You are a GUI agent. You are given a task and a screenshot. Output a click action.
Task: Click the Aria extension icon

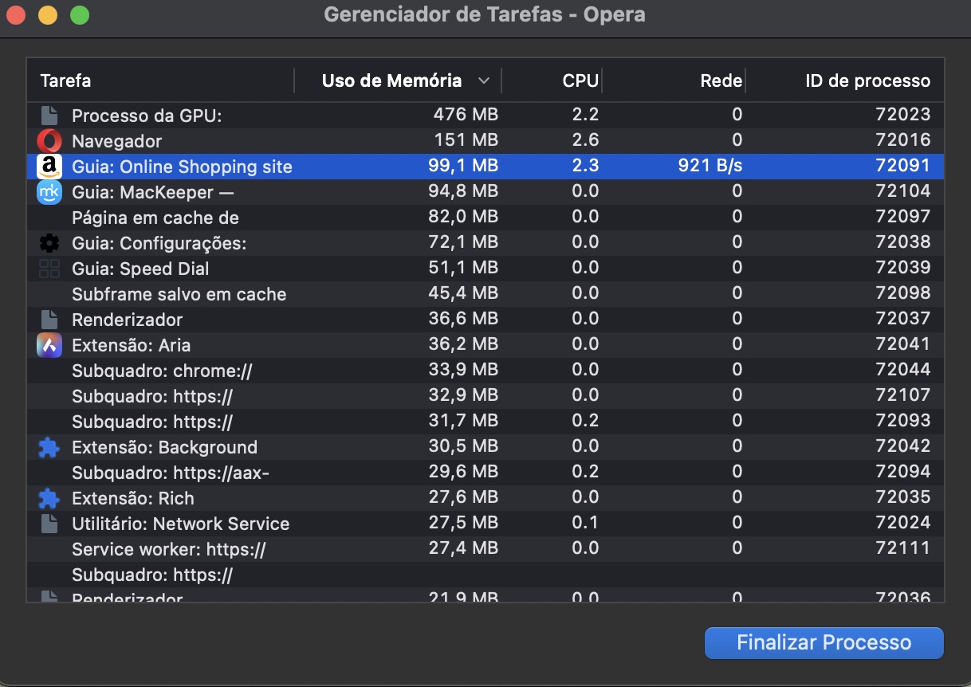(49, 345)
